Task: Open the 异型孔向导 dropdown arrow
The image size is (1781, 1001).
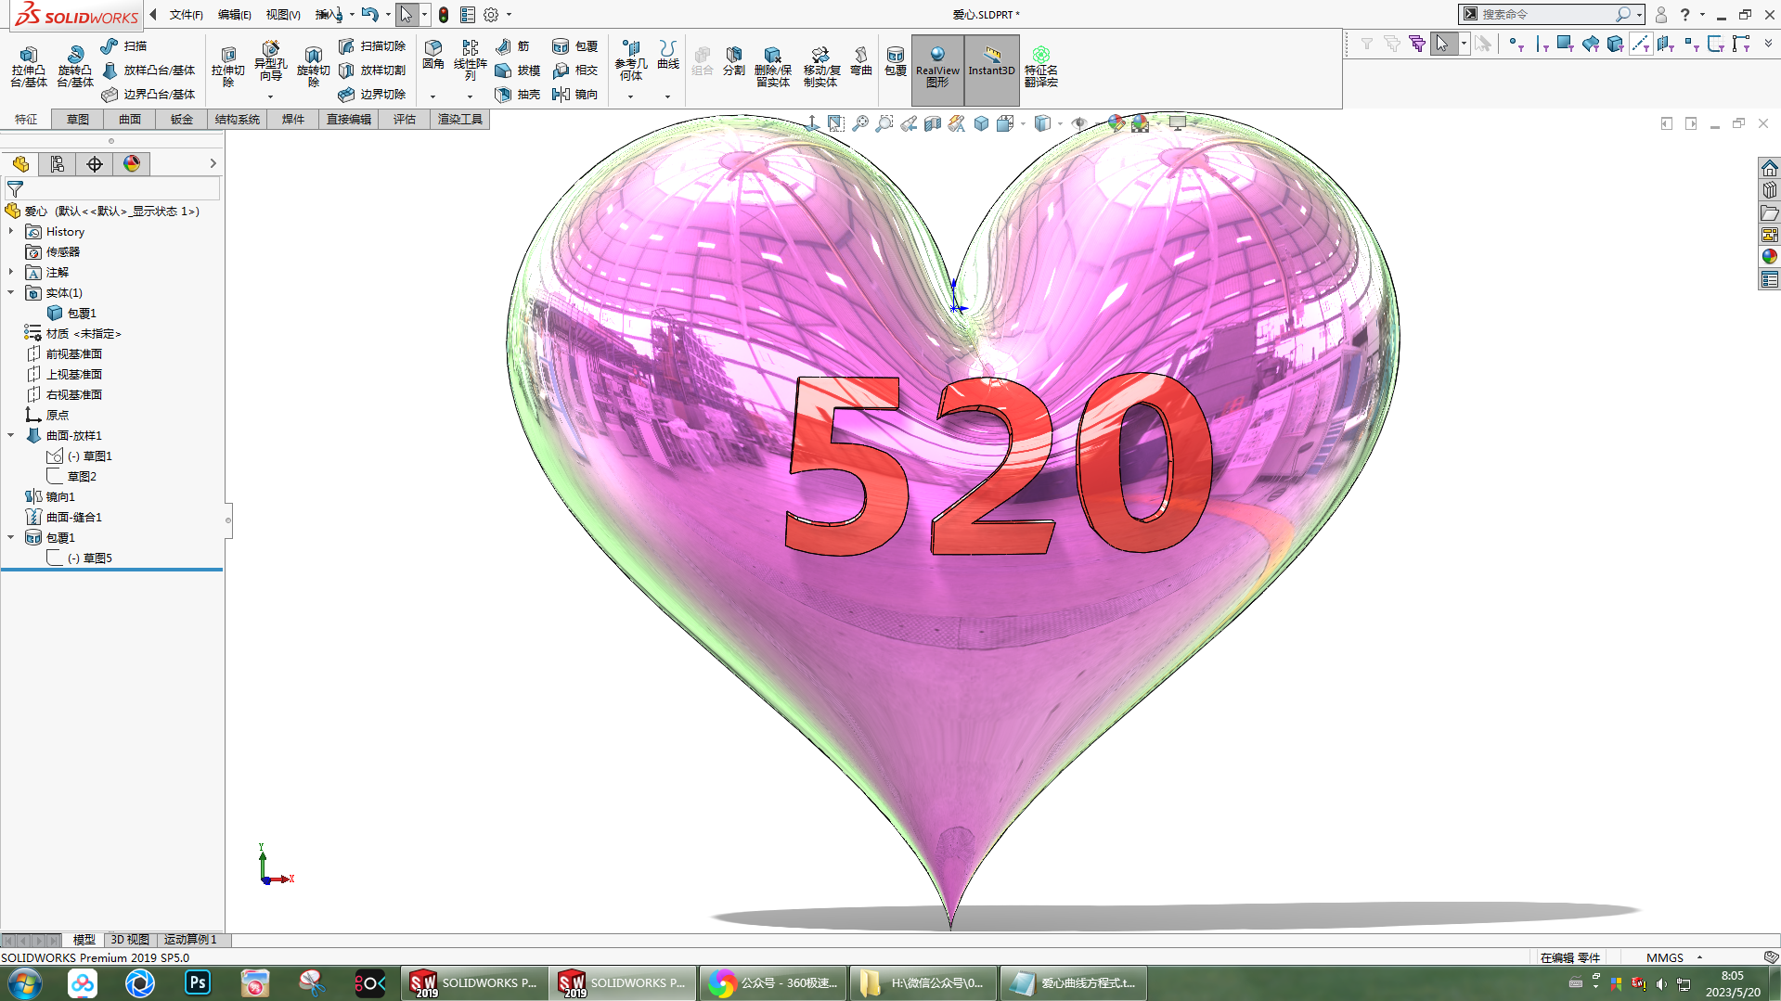Action: click(270, 96)
